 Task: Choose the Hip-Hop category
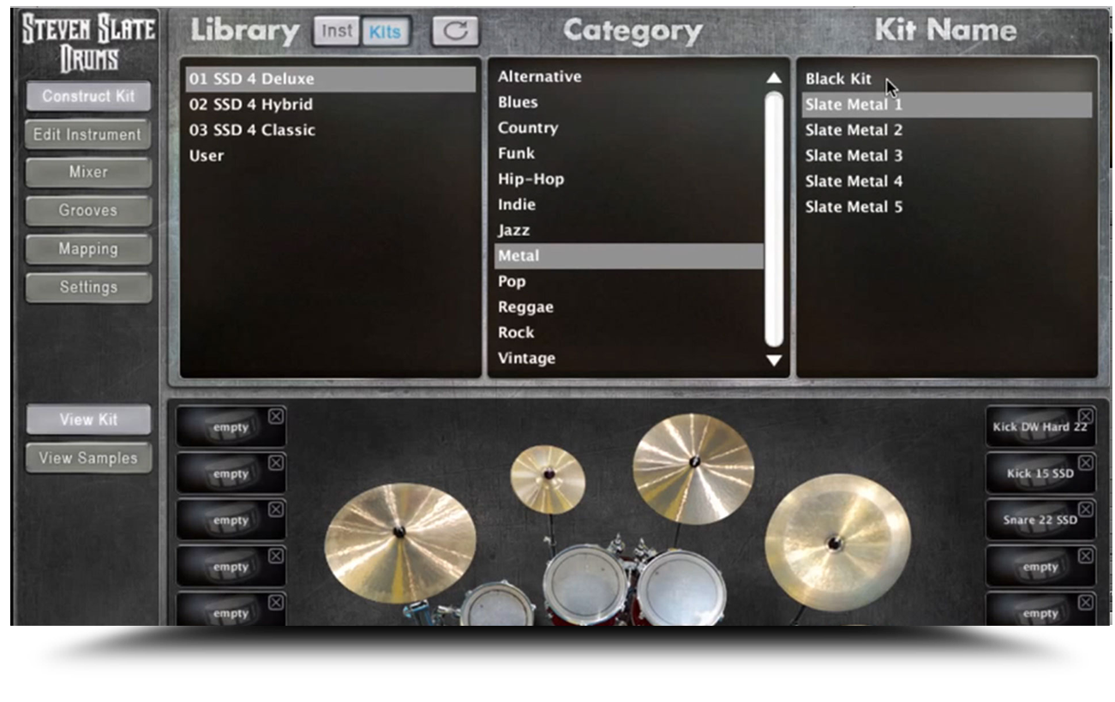[628, 179]
